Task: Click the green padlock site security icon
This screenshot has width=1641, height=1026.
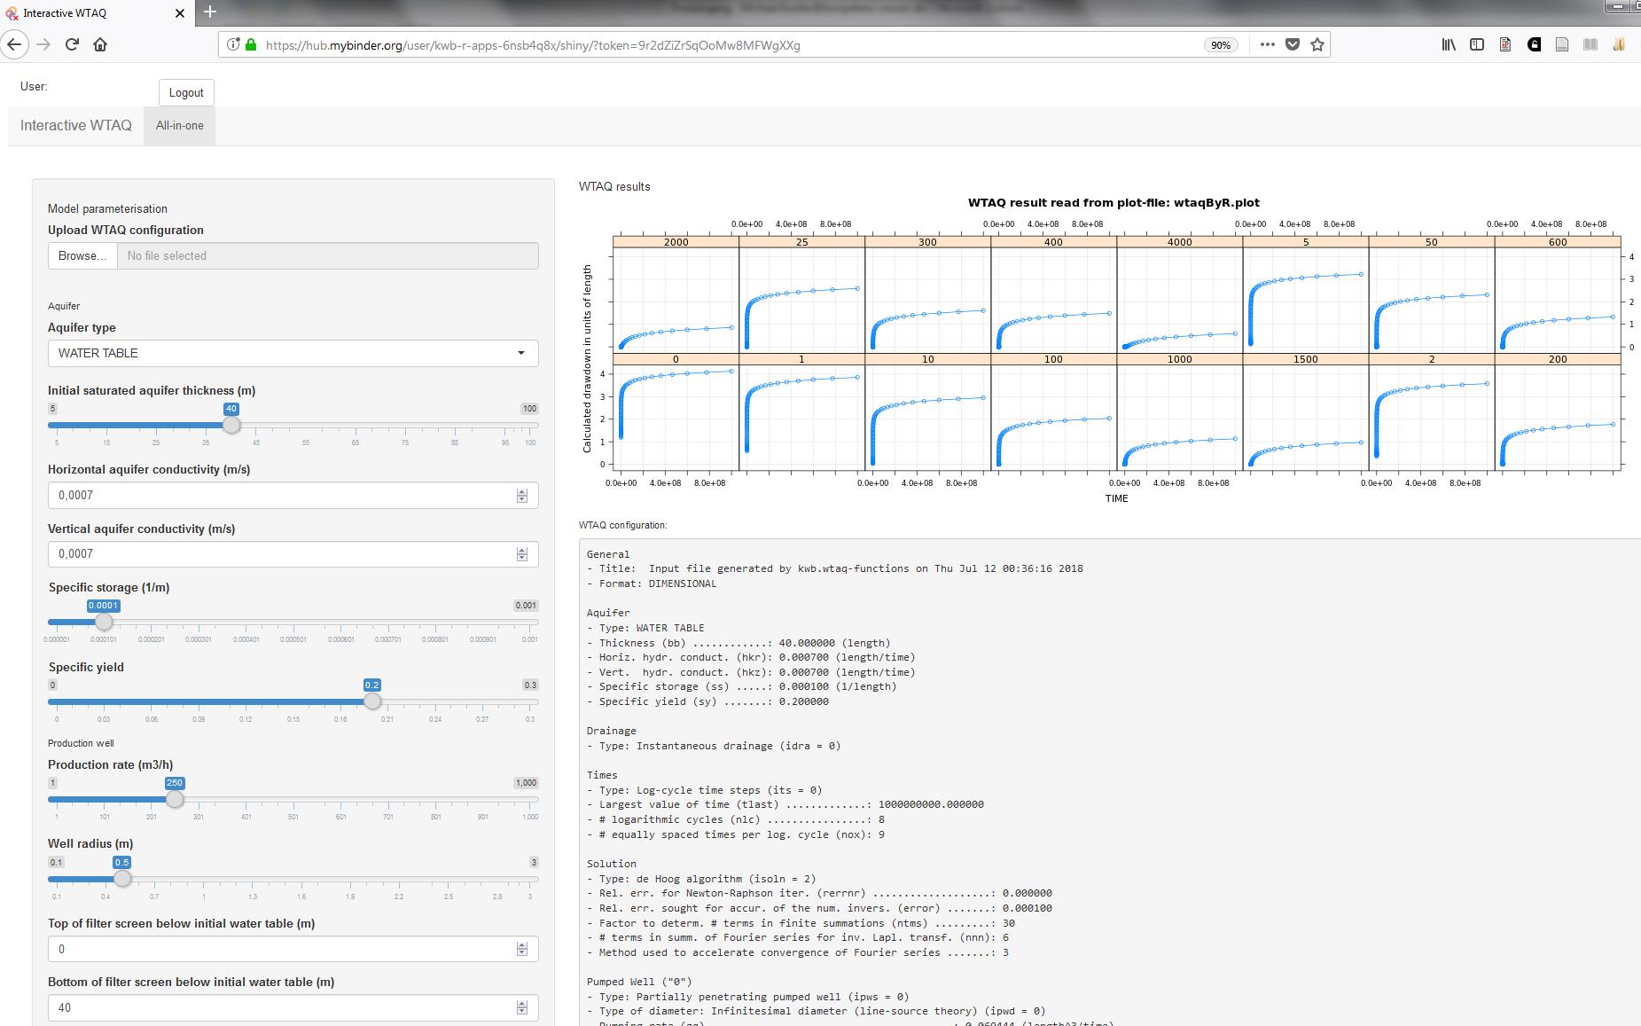Action: (x=251, y=44)
